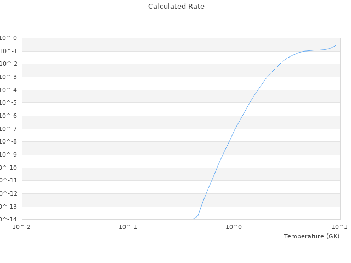351x263 pixels.
Task: Click the 10^-0 label on the y-axis
Action: point(9,38)
